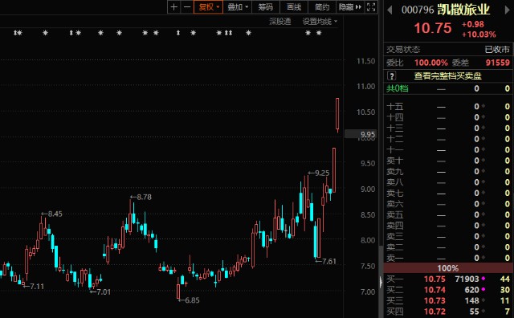514x318 pixels.
Task: Click 买四 price 10.72
Action: tap(434, 312)
